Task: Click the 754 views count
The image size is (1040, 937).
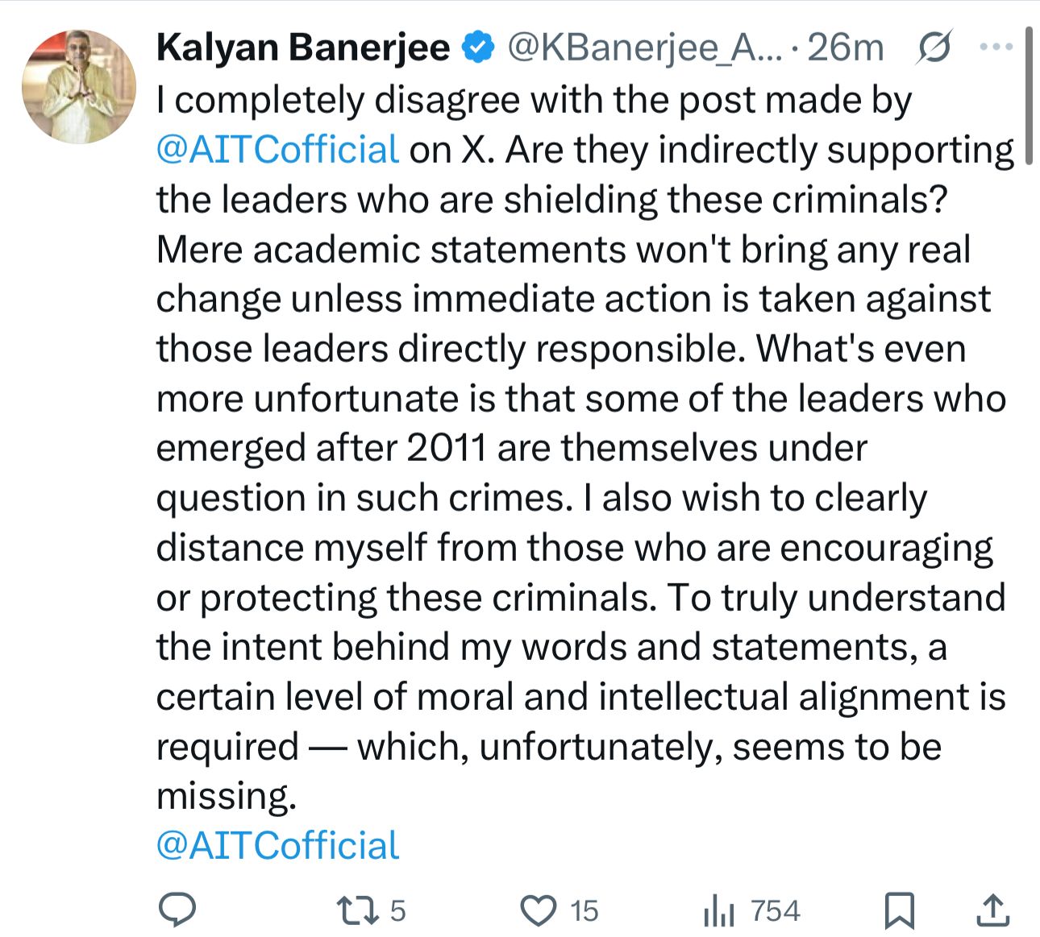Action: coord(775,911)
